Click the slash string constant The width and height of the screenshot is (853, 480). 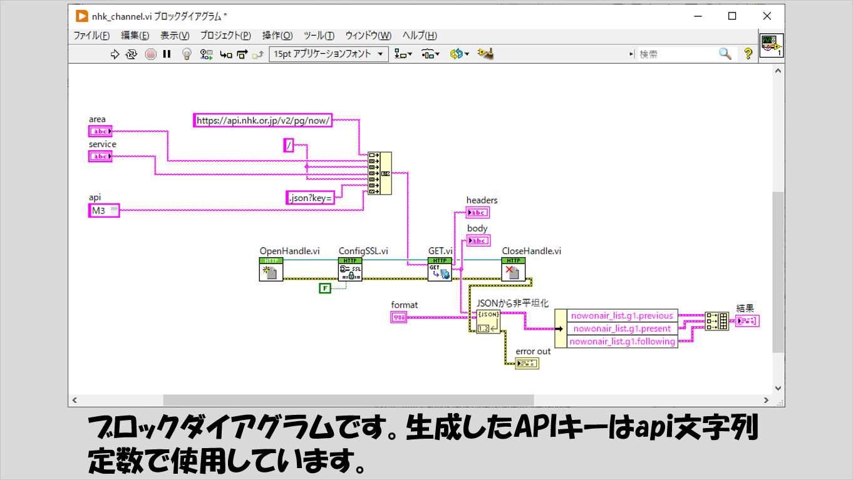point(288,146)
